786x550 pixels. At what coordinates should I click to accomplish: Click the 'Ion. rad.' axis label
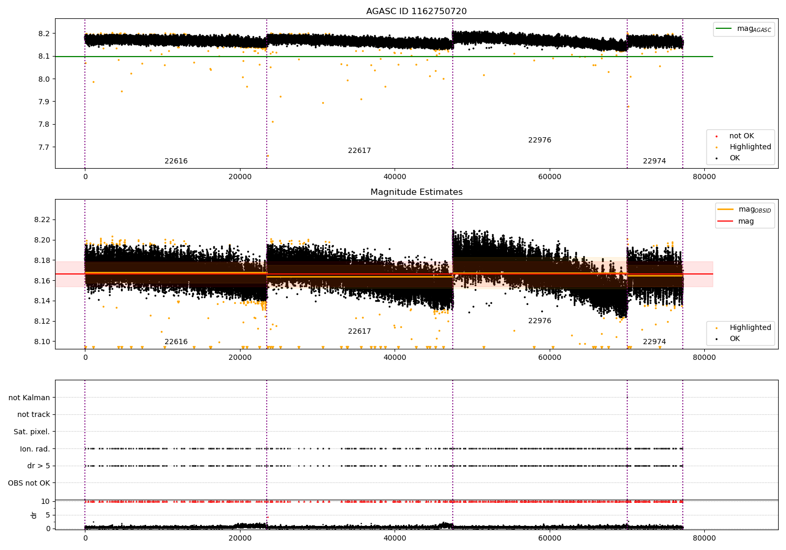[35, 449]
